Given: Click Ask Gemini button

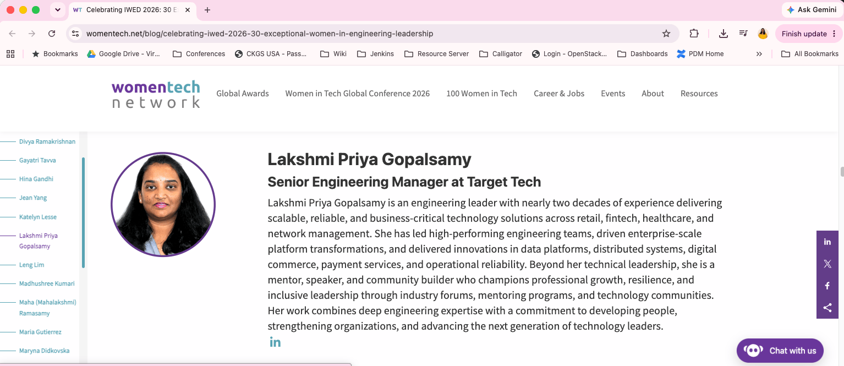Looking at the screenshot, I should coord(812,10).
